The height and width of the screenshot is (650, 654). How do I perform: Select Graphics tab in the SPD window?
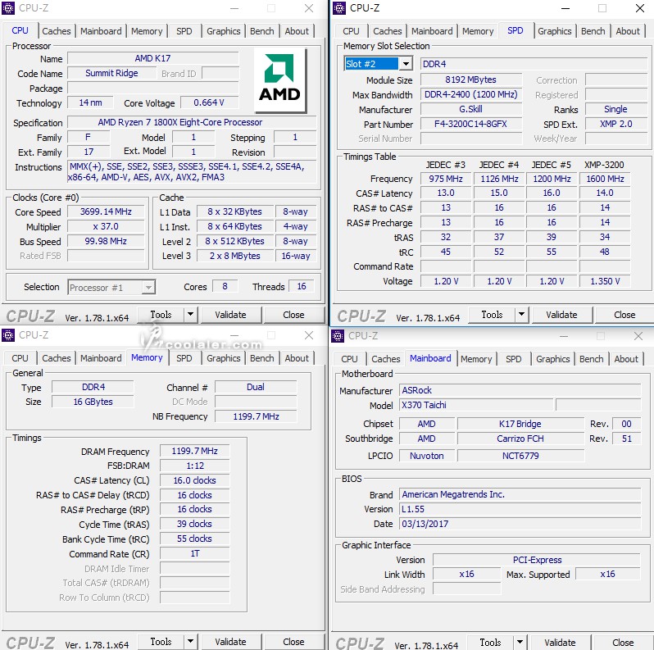pyautogui.click(x=554, y=31)
